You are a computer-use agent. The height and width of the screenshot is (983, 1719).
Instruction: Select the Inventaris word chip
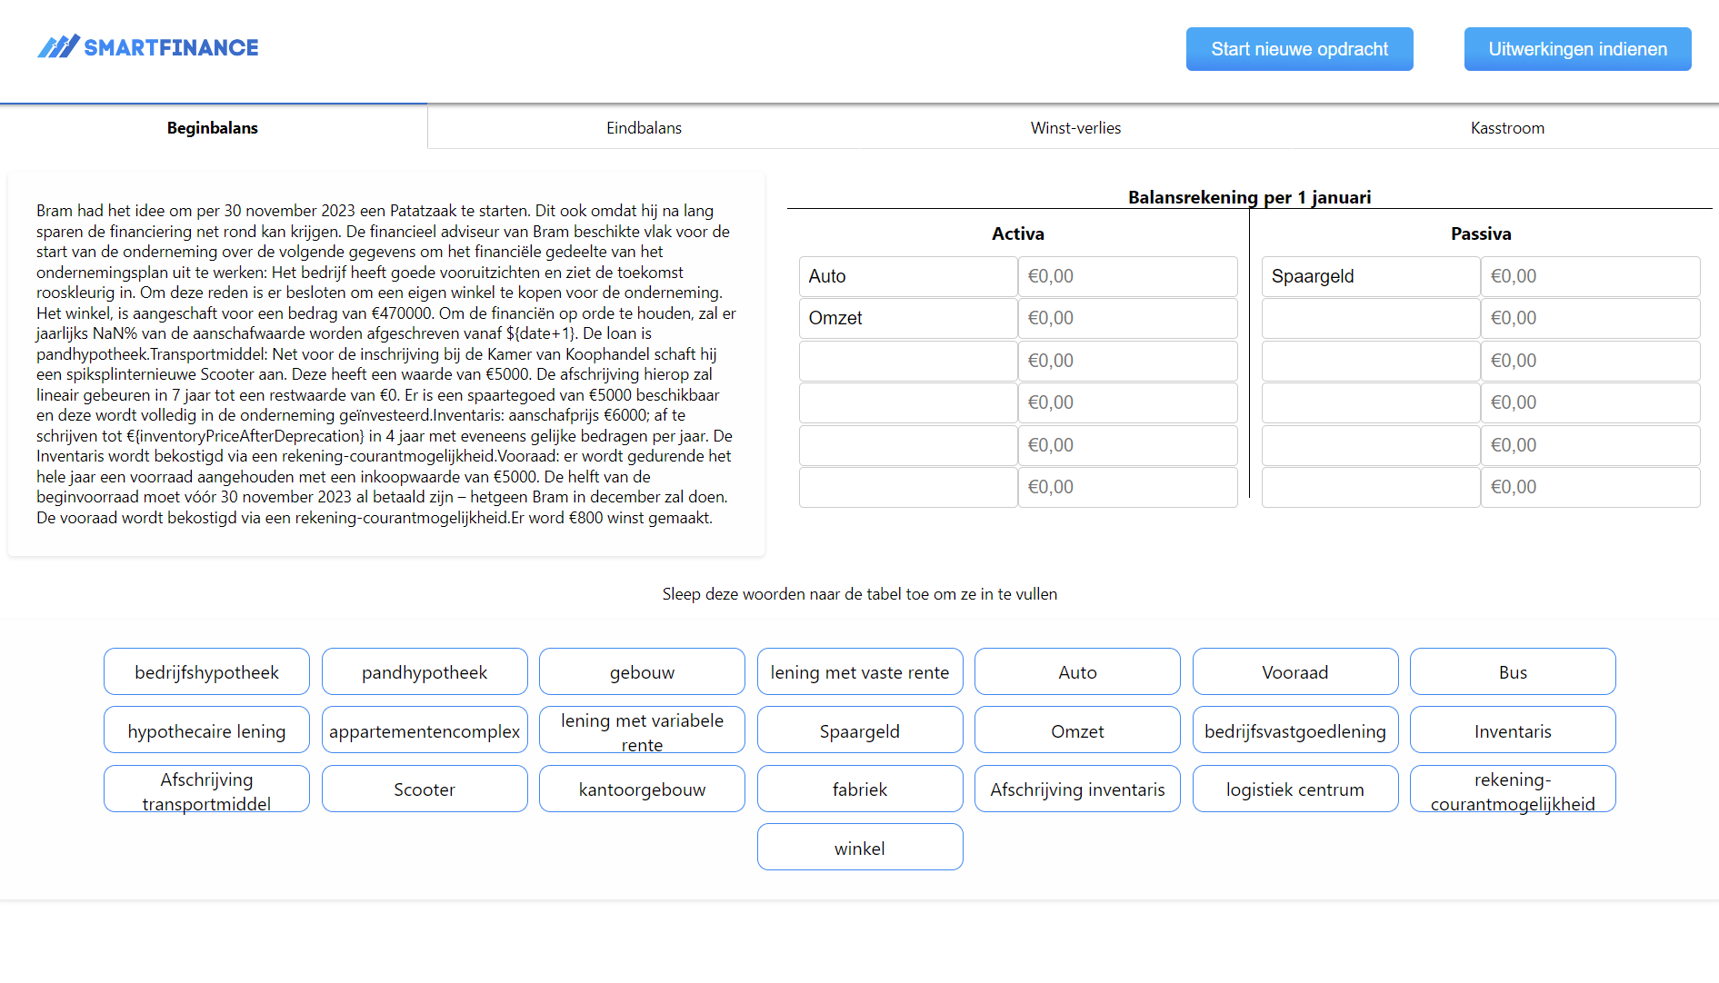pos(1512,730)
